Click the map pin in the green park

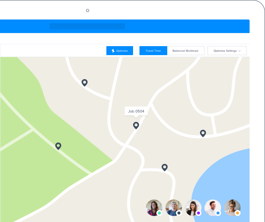pos(58,146)
